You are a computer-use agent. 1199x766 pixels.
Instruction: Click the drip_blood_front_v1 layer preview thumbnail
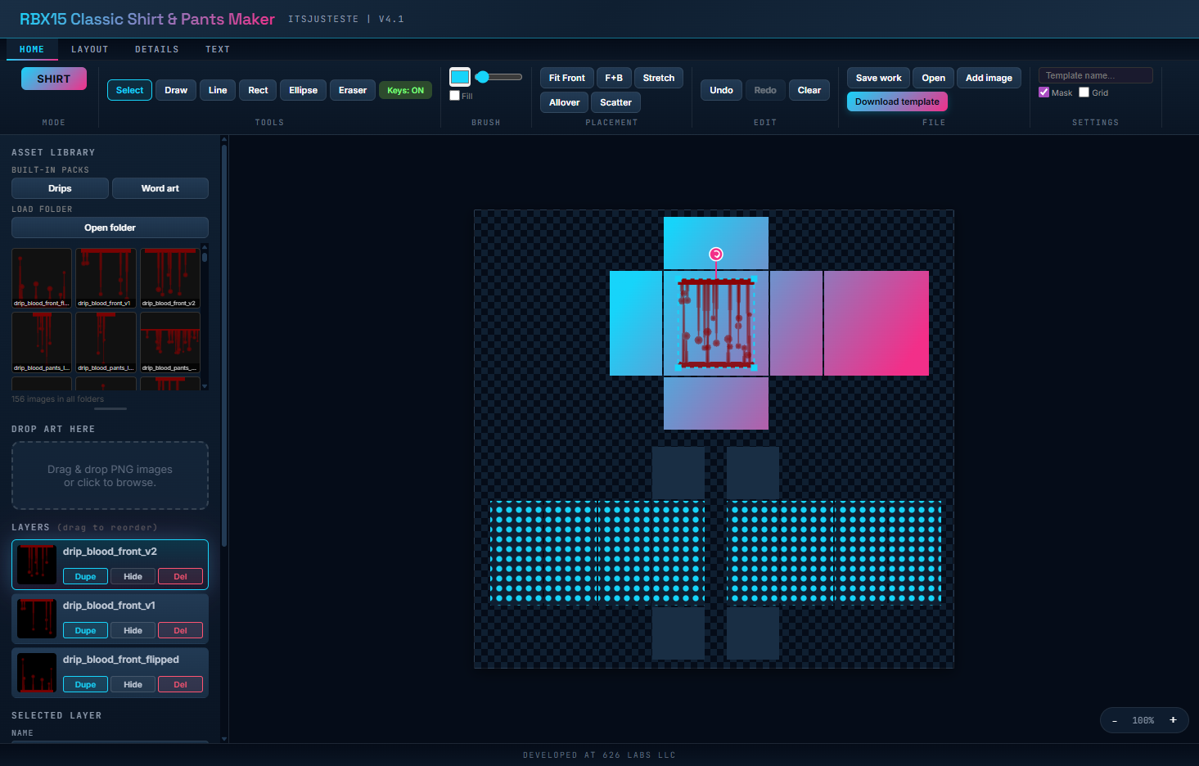coord(37,619)
